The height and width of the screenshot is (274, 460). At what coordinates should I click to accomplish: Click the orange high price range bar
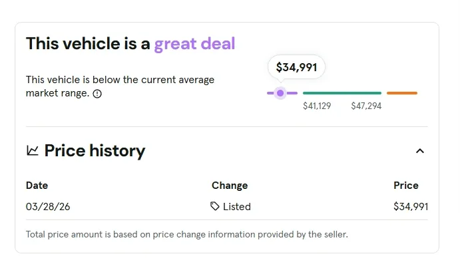pyautogui.click(x=402, y=93)
